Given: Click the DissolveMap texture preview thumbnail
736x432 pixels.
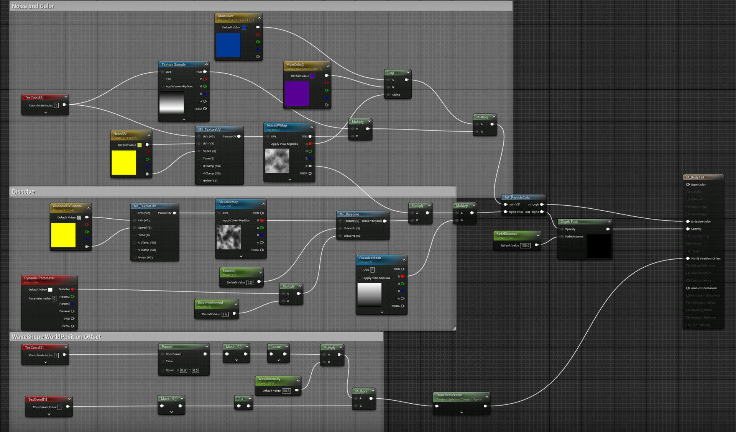Looking at the screenshot, I should (229, 237).
